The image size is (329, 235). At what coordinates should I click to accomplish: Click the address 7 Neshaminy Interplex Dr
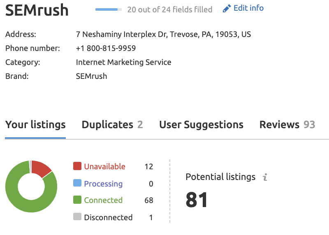click(163, 35)
